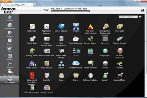Open the Avamar feature

[x=76, y=28]
